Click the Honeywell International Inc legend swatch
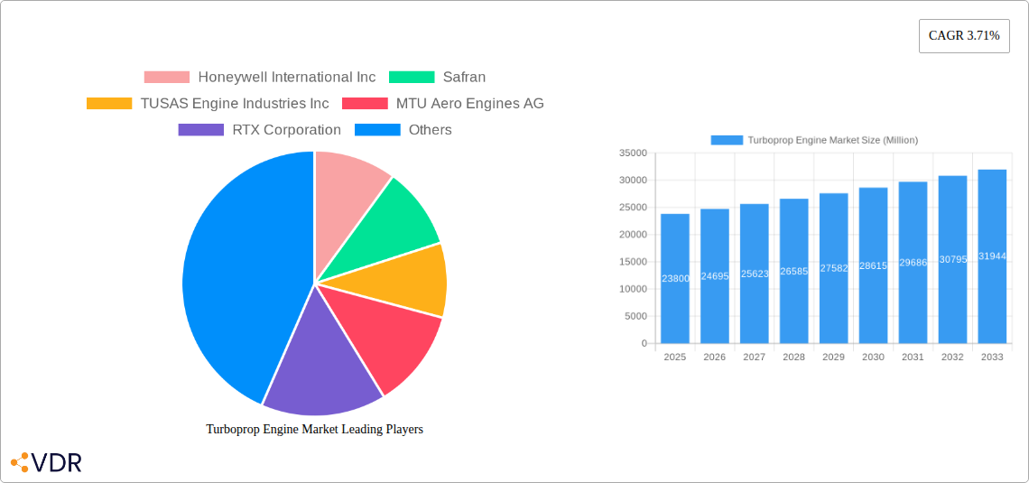 tap(167, 77)
